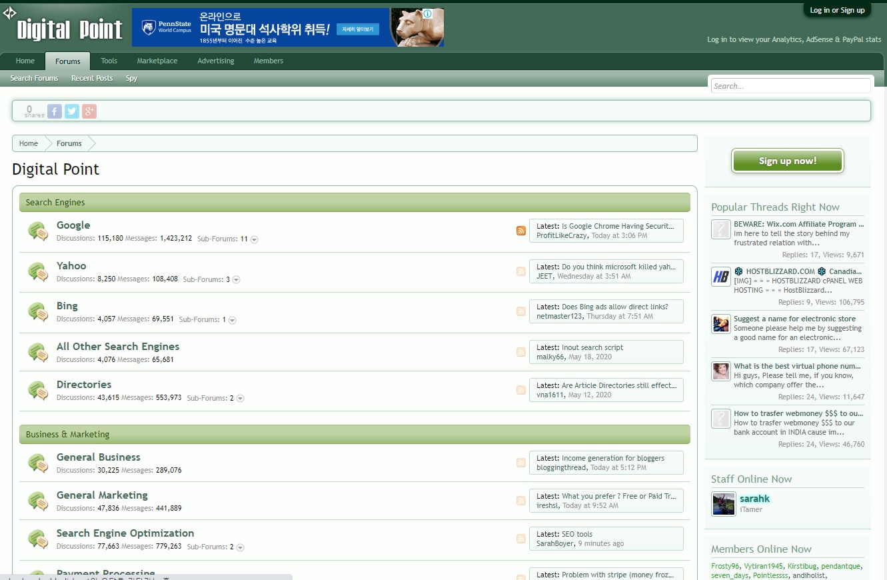Share on Google Plus icon
The image size is (887, 580).
[x=89, y=111]
